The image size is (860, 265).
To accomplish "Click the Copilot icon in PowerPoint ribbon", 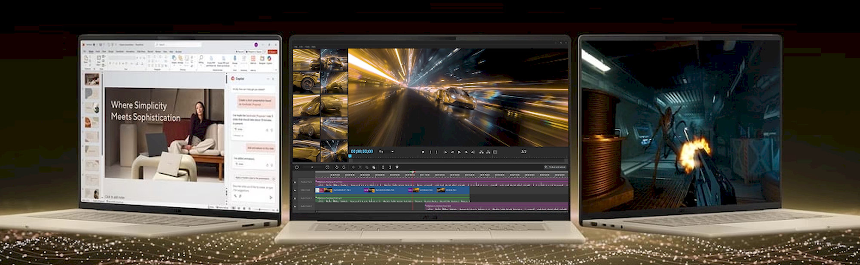I will 270,59.
